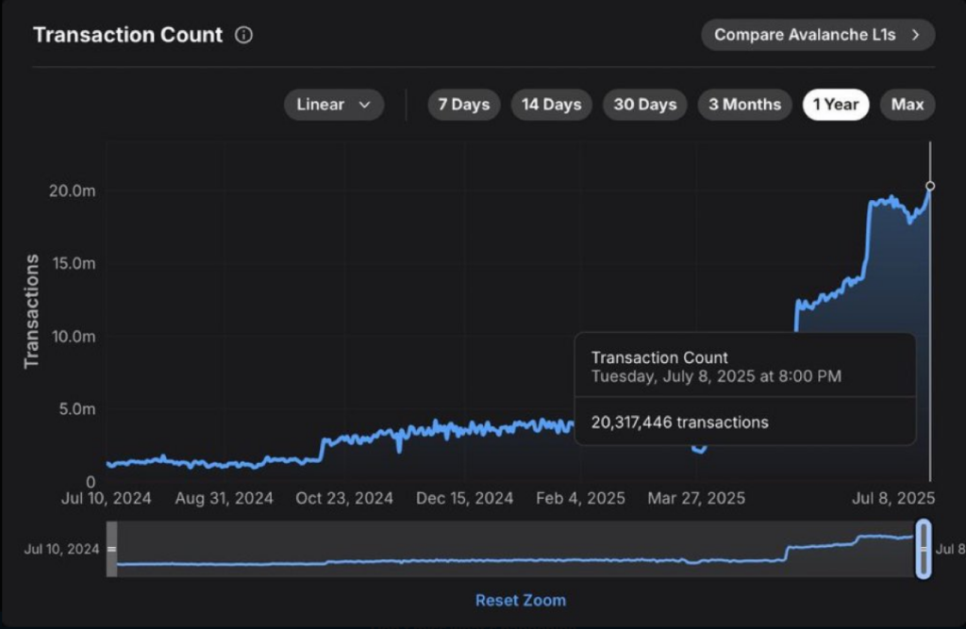Switch chart to Max time range
966x629 pixels.
point(907,105)
